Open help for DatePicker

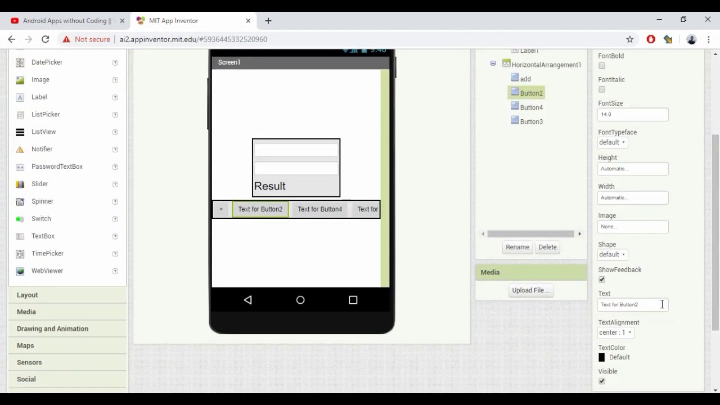pyautogui.click(x=115, y=62)
